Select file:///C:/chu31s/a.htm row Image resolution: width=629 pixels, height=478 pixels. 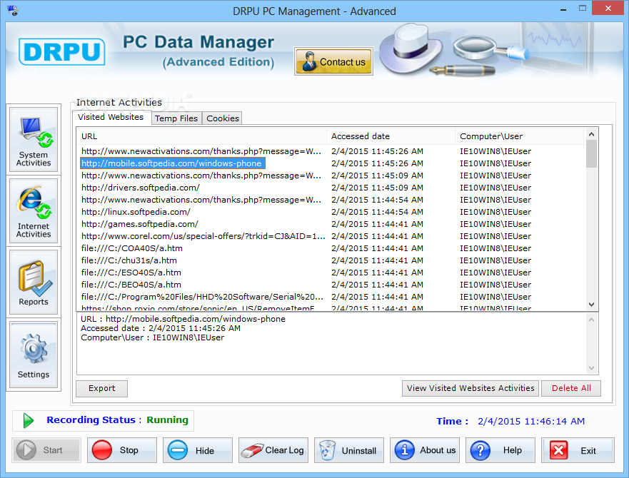coord(331,260)
